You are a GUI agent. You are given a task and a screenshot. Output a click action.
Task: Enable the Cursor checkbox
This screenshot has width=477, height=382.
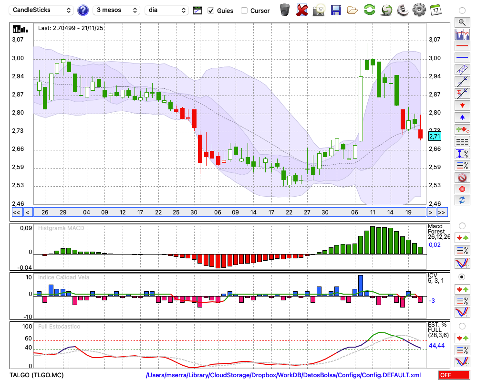[x=244, y=11]
